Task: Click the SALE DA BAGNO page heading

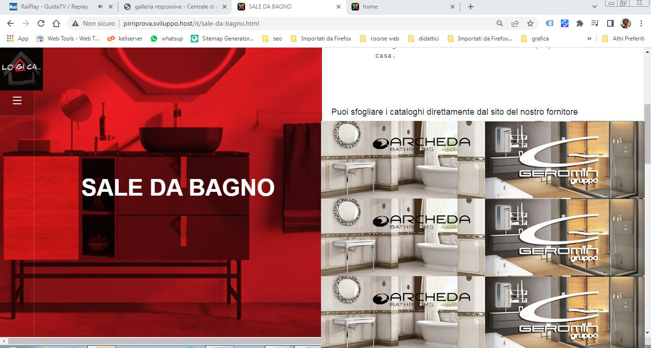Action: [178, 188]
